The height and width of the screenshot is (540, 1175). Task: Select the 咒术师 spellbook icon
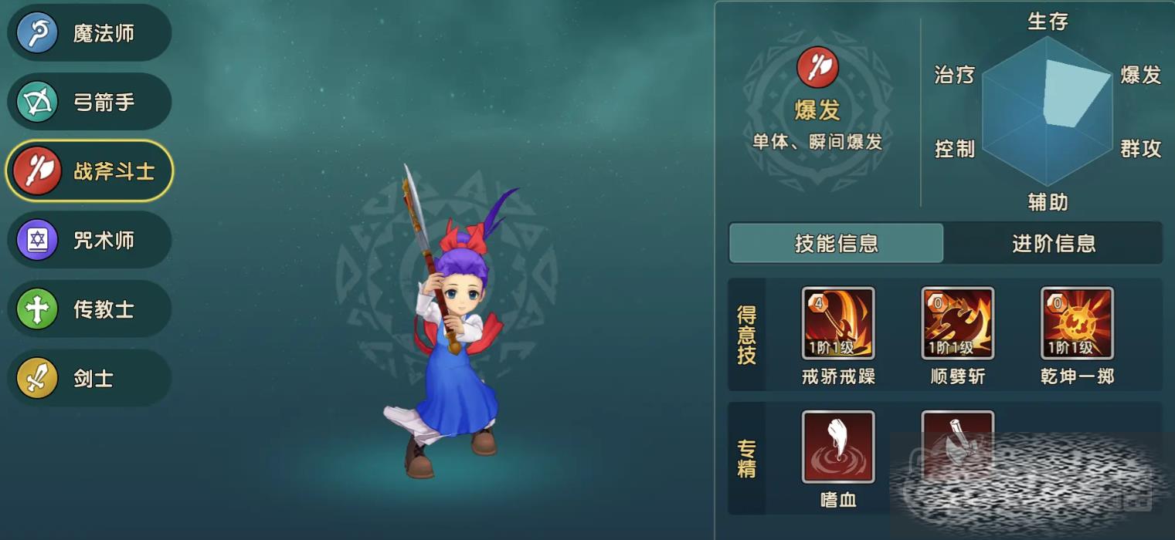click(37, 240)
